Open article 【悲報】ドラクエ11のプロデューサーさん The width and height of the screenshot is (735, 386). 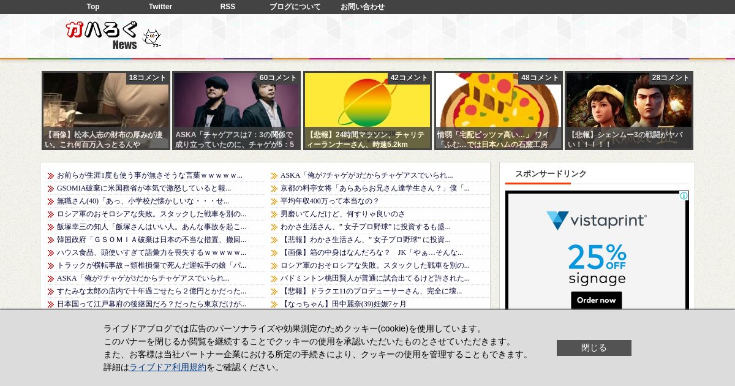[371, 291]
